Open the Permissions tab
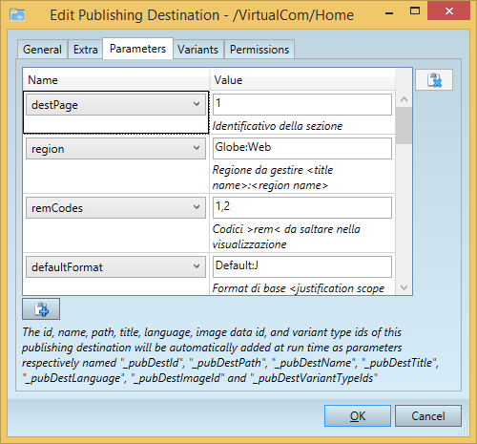Viewport: 477px width, 444px height. click(259, 50)
